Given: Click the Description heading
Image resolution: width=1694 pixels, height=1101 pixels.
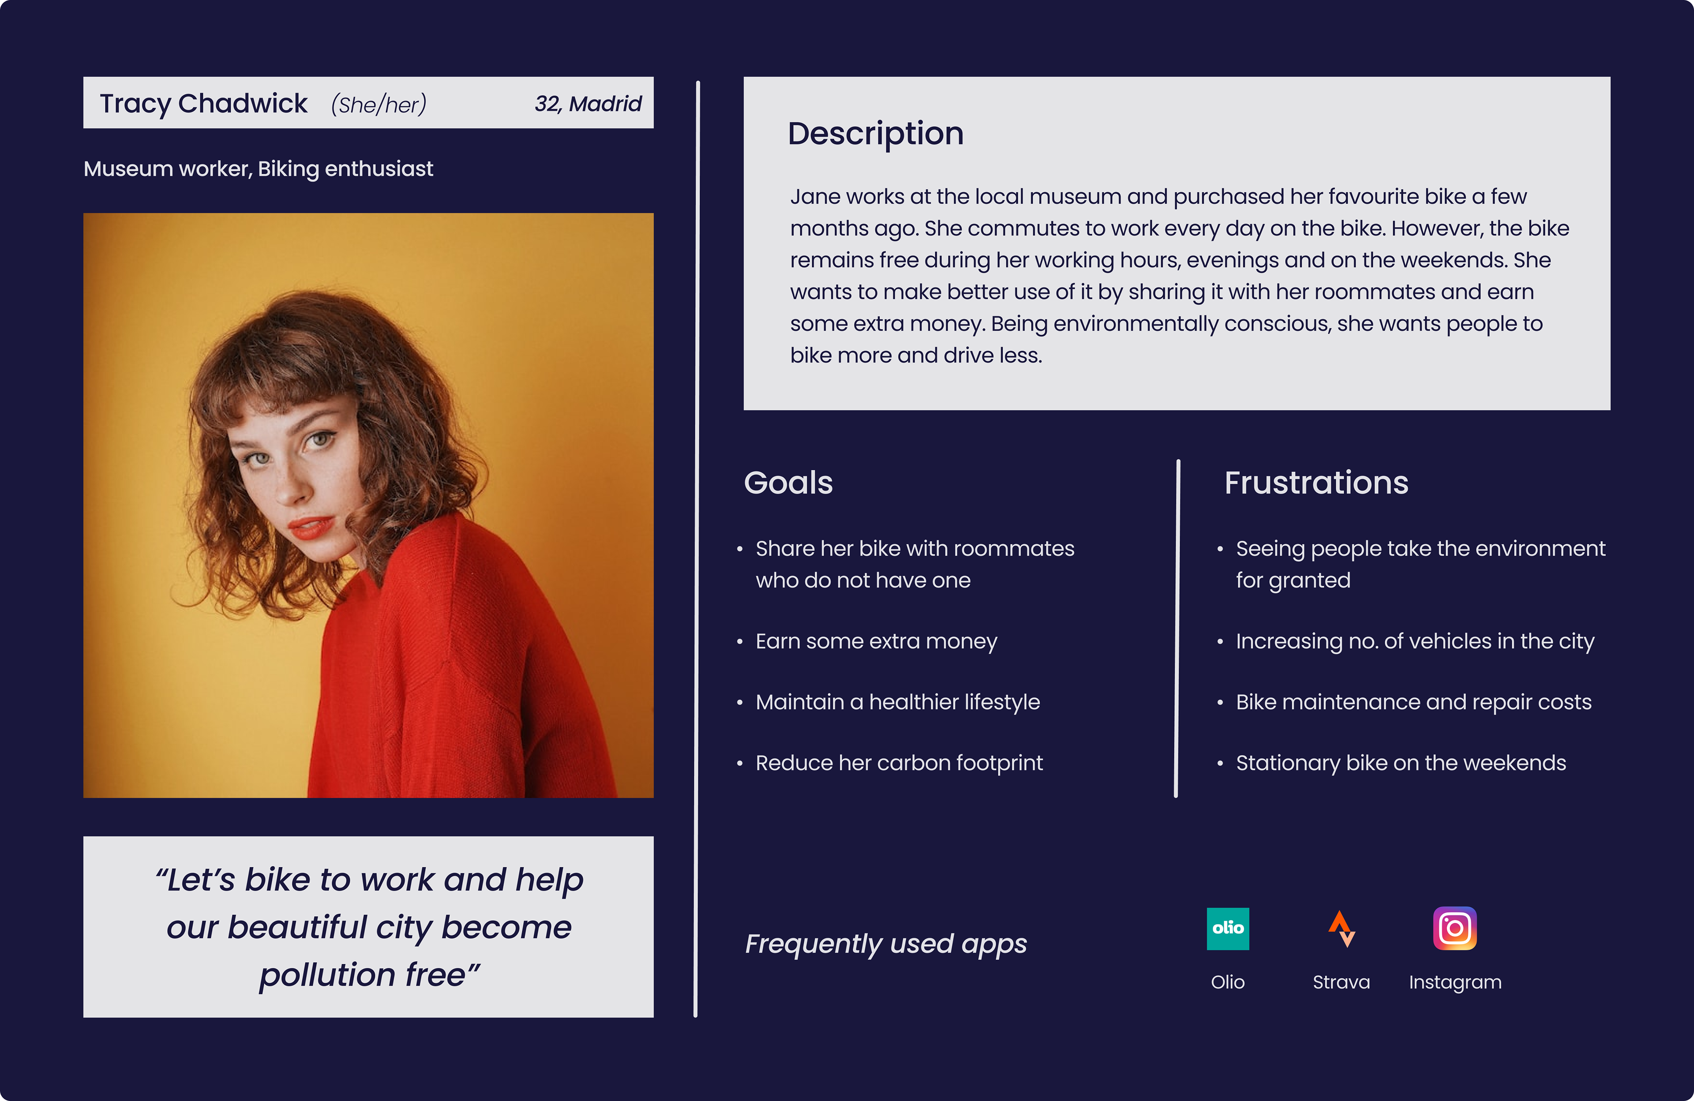Looking at the screenshot, I should pos(875,134).
